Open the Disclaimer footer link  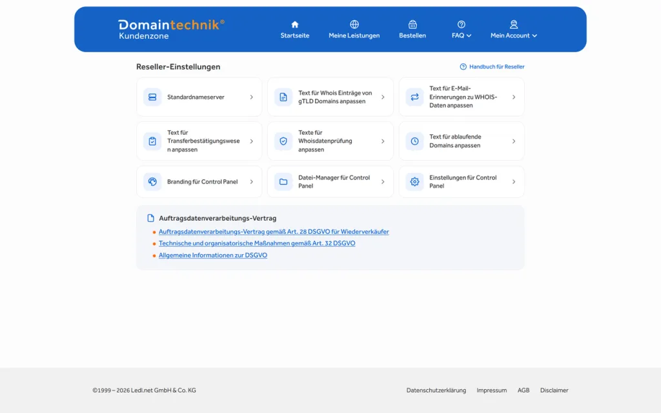coord(554,390)
